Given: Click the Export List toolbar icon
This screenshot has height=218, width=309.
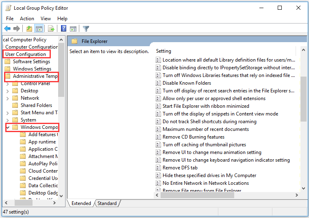Looking at the screenshot, I should pos(51,29).
